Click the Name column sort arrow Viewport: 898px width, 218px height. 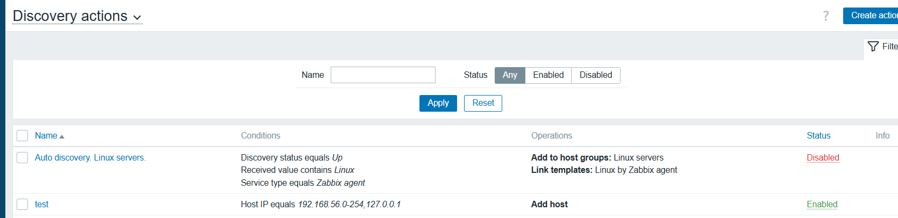pyautogui.click(x=62, y=136)
